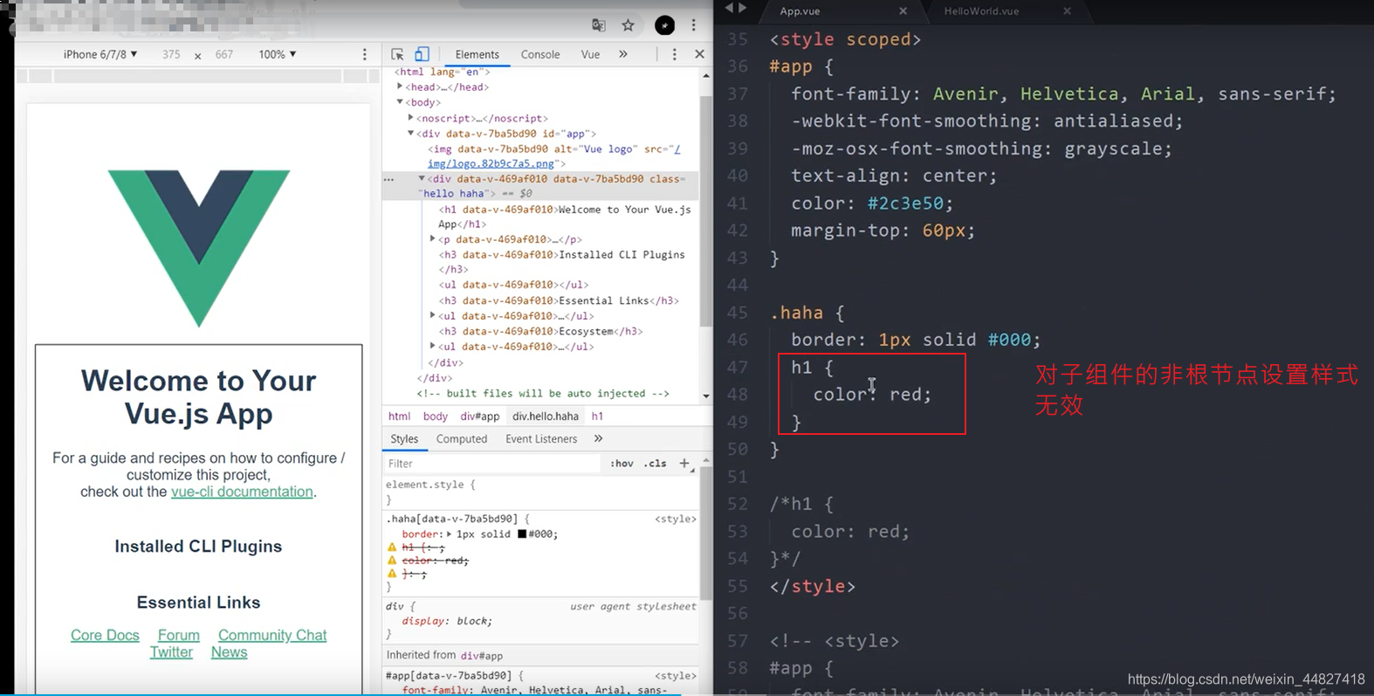
Task: Open the Event Listeners tab
Action: (x=541, y=439)
